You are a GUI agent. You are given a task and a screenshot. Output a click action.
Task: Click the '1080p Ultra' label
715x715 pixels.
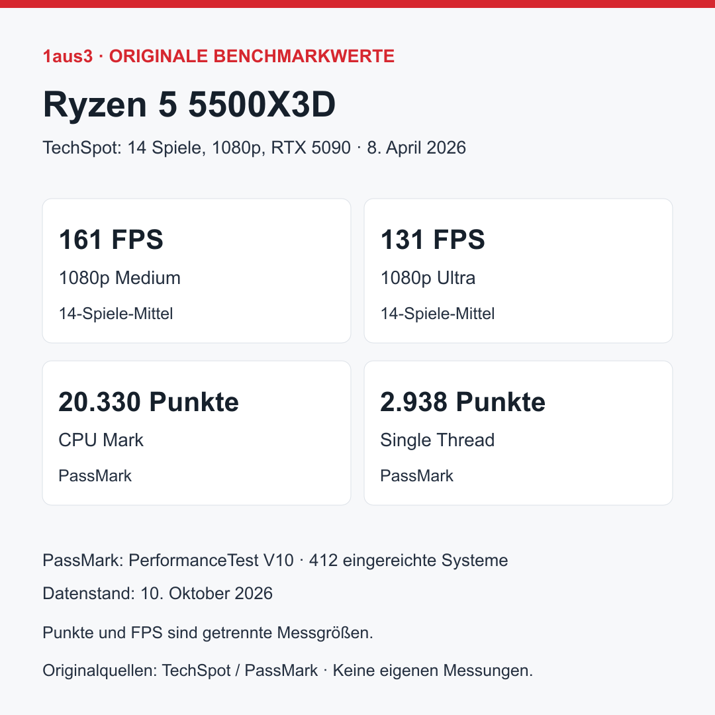[x=428, y=277]
